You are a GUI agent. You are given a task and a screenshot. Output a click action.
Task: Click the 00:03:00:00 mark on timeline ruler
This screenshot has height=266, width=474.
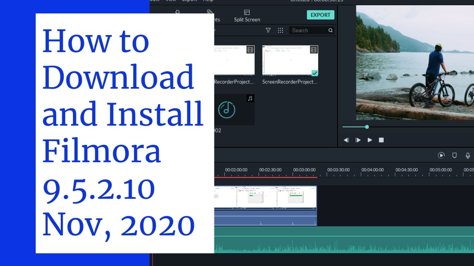[x=304, y=170]
